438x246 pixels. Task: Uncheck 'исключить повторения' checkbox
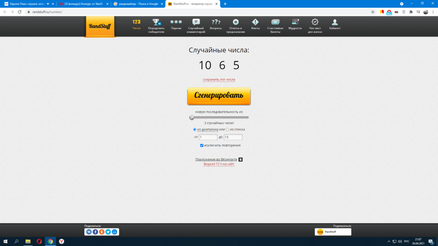point(201,145)
